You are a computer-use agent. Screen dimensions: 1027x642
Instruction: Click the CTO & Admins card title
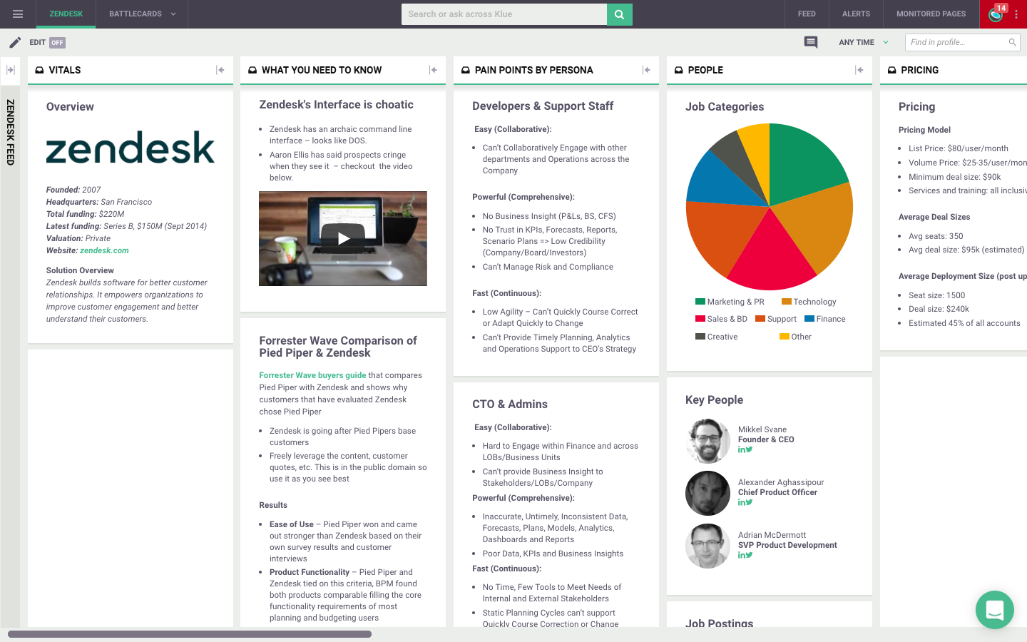[510, 404]
